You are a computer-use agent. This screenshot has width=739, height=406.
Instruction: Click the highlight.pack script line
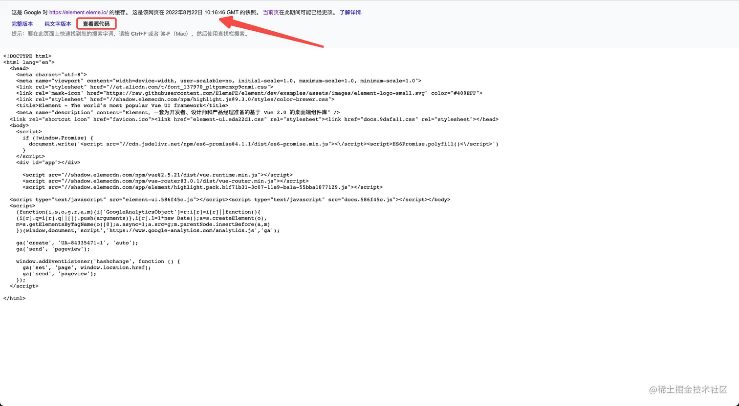pos(202,187)
